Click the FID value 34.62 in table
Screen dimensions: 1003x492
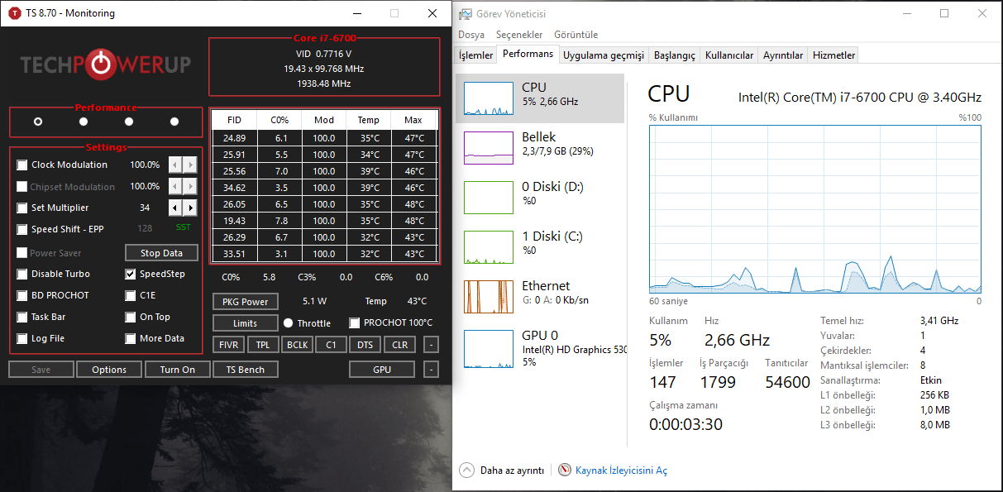point(235,188)
